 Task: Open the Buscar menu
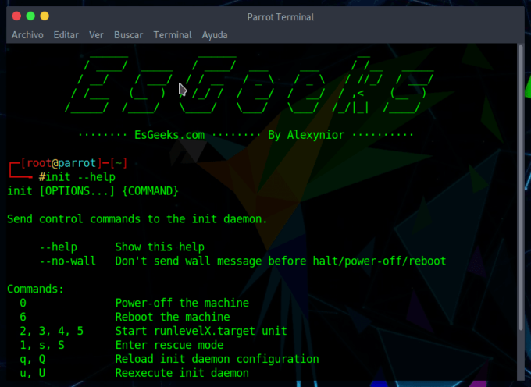[x=128, y=35]
